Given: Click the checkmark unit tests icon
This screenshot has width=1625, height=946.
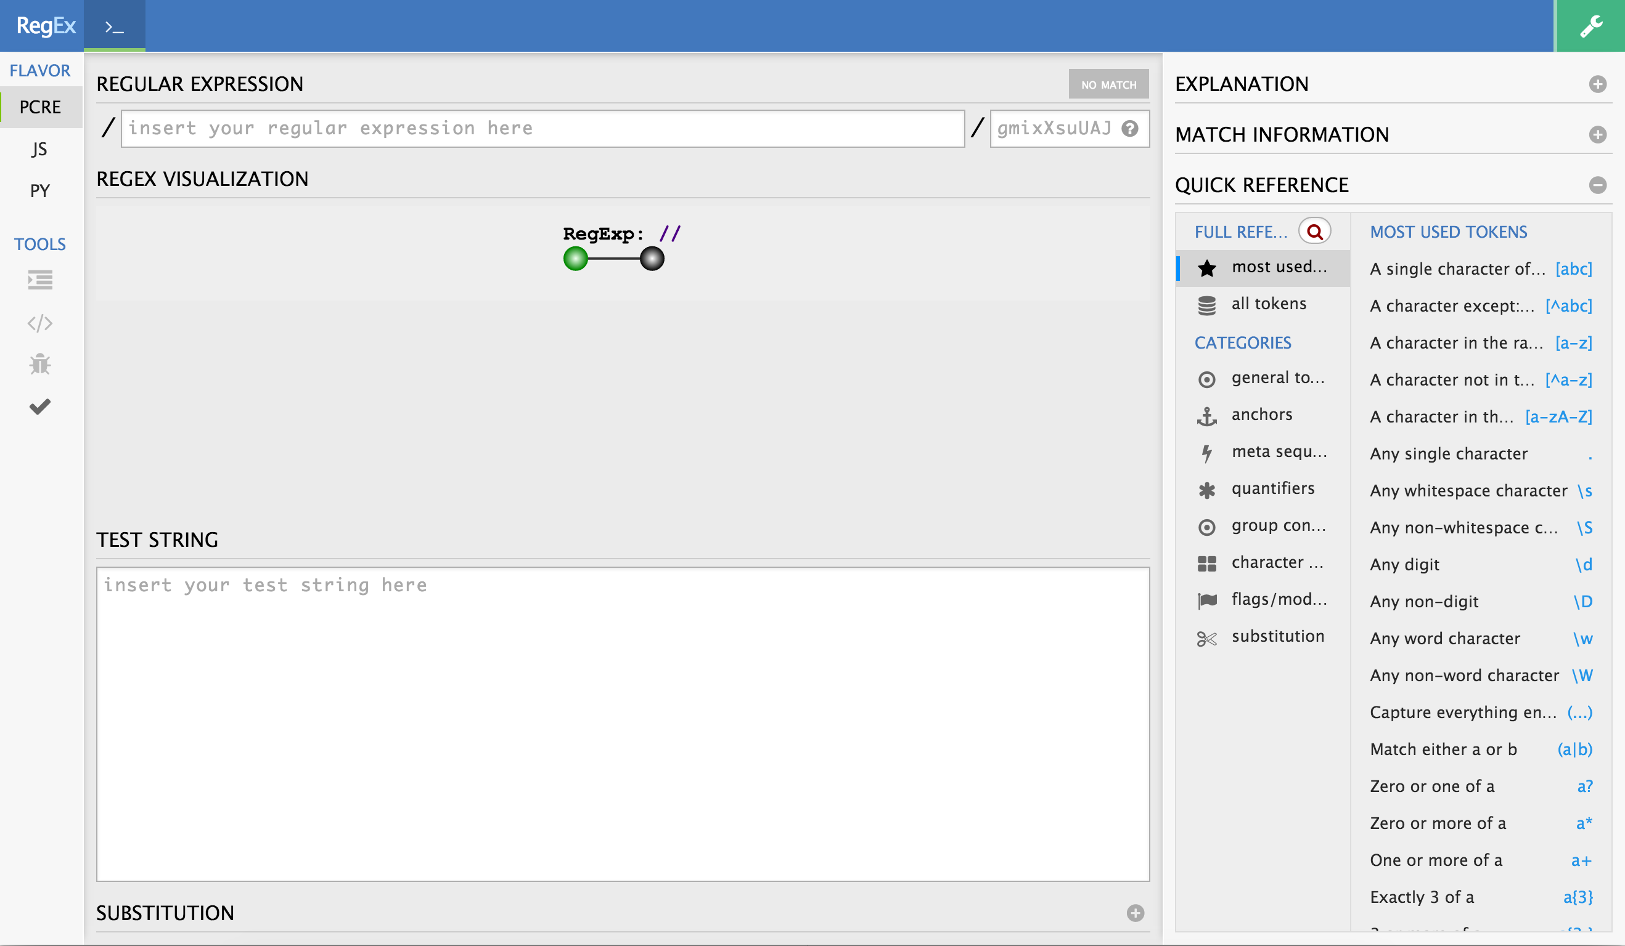Looking at the screenshot, I should pyautogui.click(x=40, y=406).
